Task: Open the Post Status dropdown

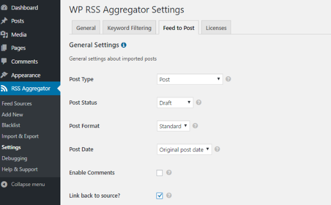Action: tap(175, 102)
